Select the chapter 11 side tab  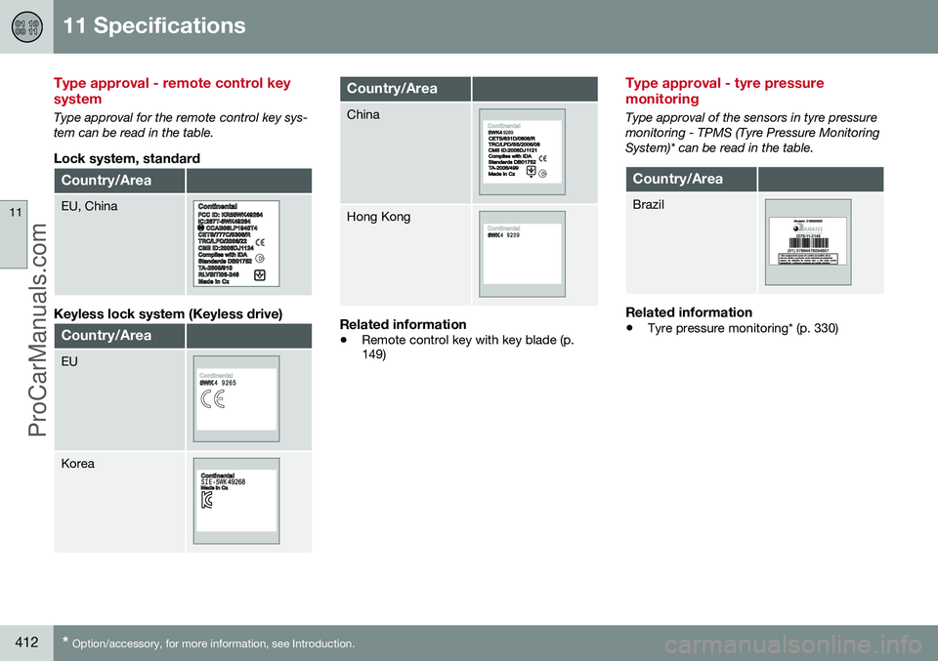13,234
